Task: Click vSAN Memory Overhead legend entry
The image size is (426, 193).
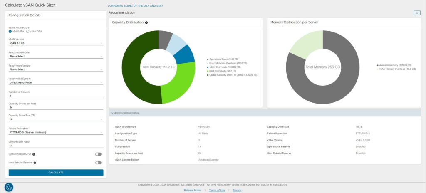Action: pos(396,69)
